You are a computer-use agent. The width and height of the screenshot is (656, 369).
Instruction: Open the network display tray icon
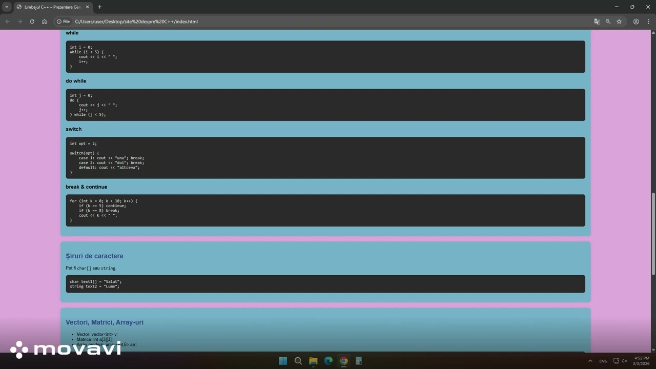(x=616, y=361)
